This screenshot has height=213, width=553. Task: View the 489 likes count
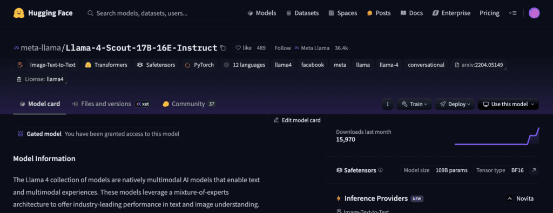tap(261, 48)
